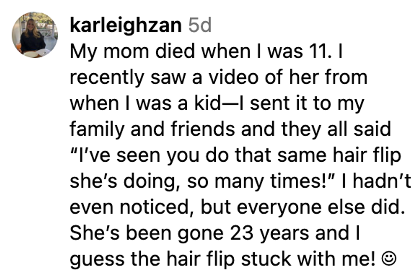Screen dimensions: 417x277
Task: Click the smiley emoji ending the comment
Action: click(388, 258)
